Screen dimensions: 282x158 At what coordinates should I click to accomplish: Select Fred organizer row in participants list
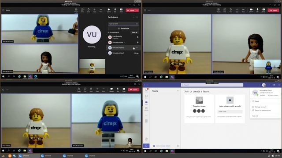point(123,37)
